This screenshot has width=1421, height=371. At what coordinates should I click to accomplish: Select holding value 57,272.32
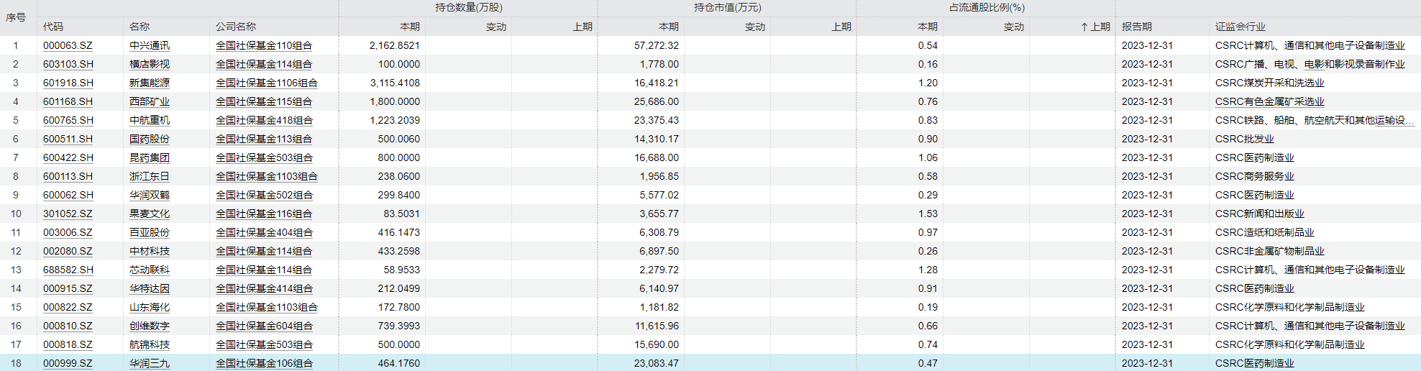(x=657, y=45)
